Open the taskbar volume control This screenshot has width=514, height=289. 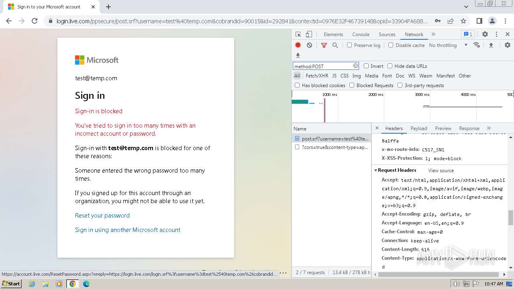(x=456, y=284)
